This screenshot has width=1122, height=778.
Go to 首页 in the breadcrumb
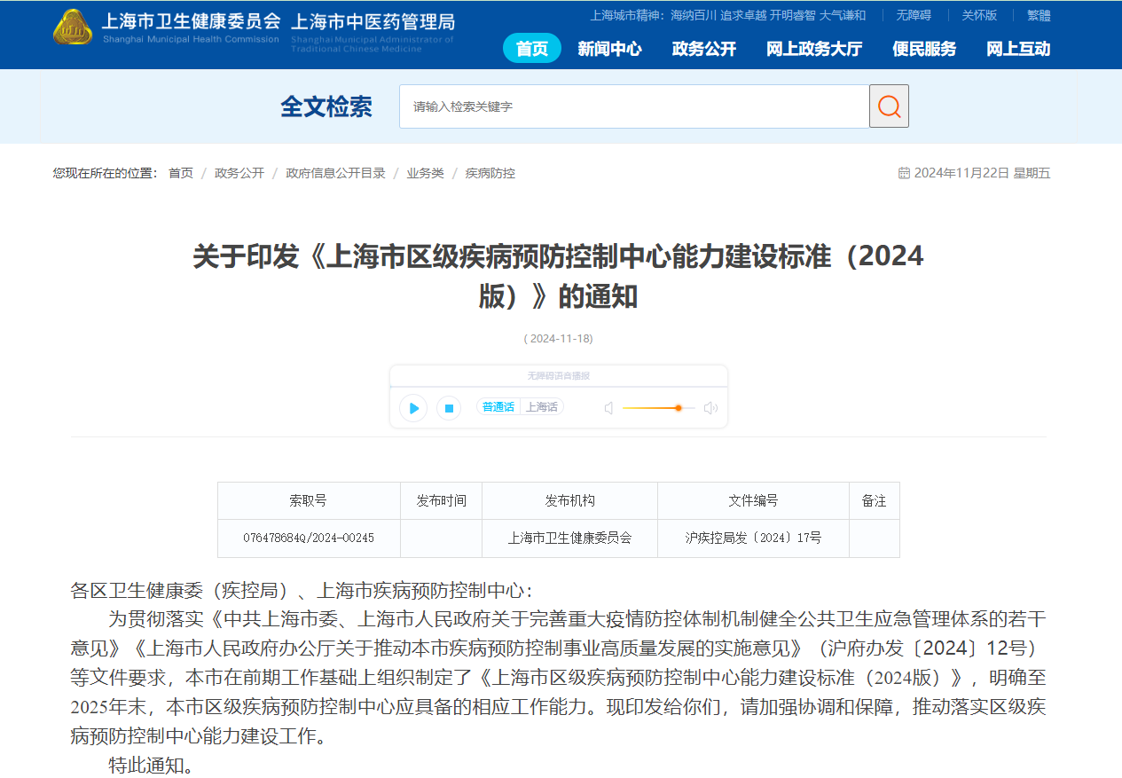tap(181, 173)
